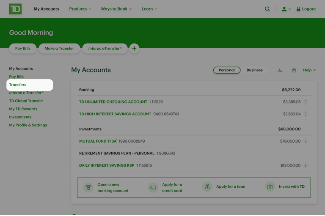Open options for TD Unlimited Chequing Account
This screenshot has width=325, height=216.
coord(306,102)
